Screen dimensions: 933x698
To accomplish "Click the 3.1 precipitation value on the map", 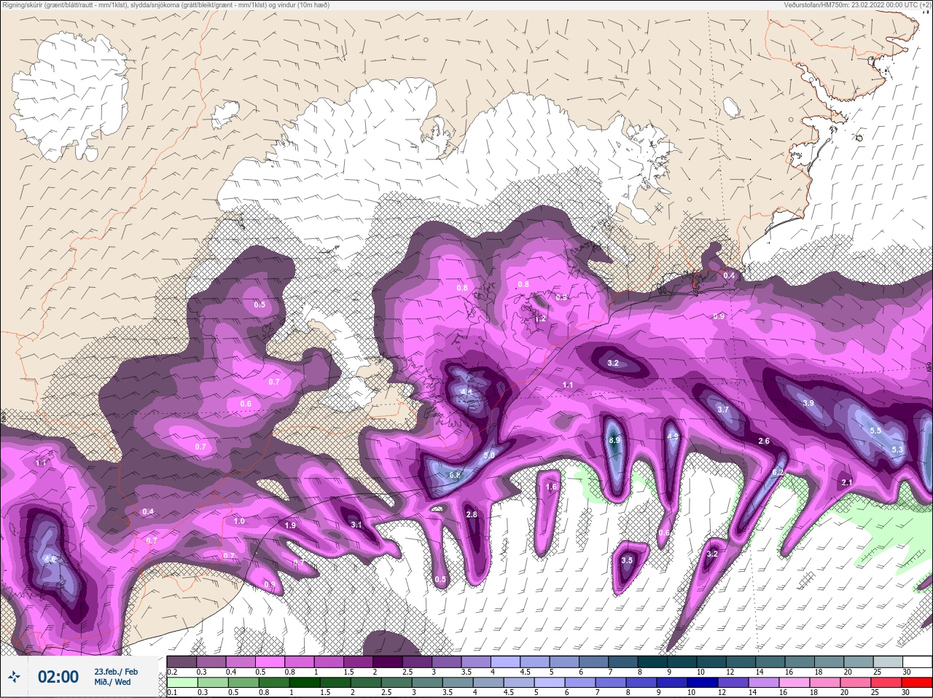I will tap(356, 525).
